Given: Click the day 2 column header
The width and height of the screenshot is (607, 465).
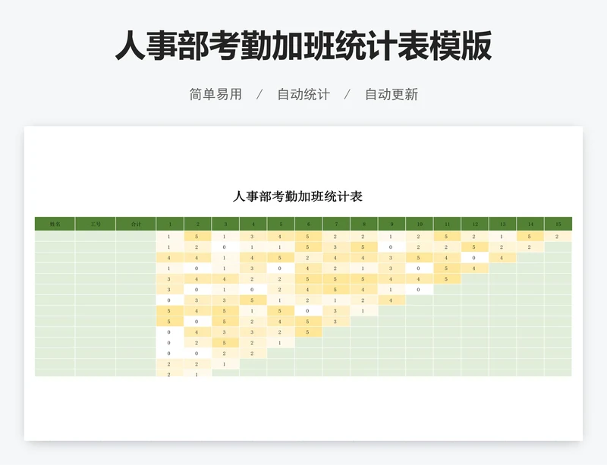Looking at the screenshot, I should pyautogui.click(x=198, y=225).
